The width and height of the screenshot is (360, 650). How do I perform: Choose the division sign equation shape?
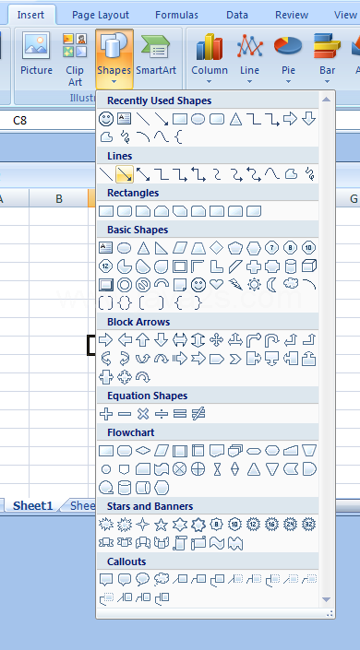tap(162, 414)
